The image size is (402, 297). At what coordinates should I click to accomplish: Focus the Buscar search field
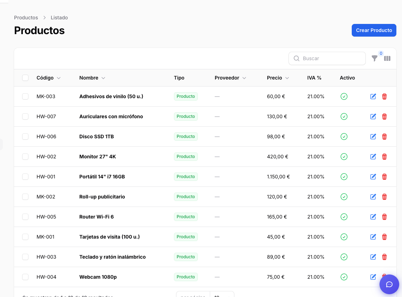coord(327,58)
